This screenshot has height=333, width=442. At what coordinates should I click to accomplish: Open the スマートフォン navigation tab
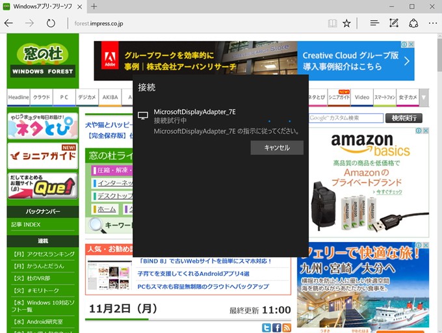point(385,98)
